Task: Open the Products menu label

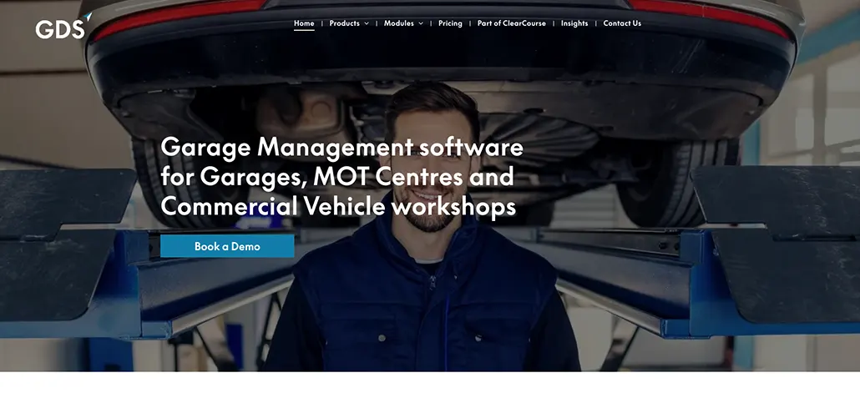Action: click(x=344, y=23)
